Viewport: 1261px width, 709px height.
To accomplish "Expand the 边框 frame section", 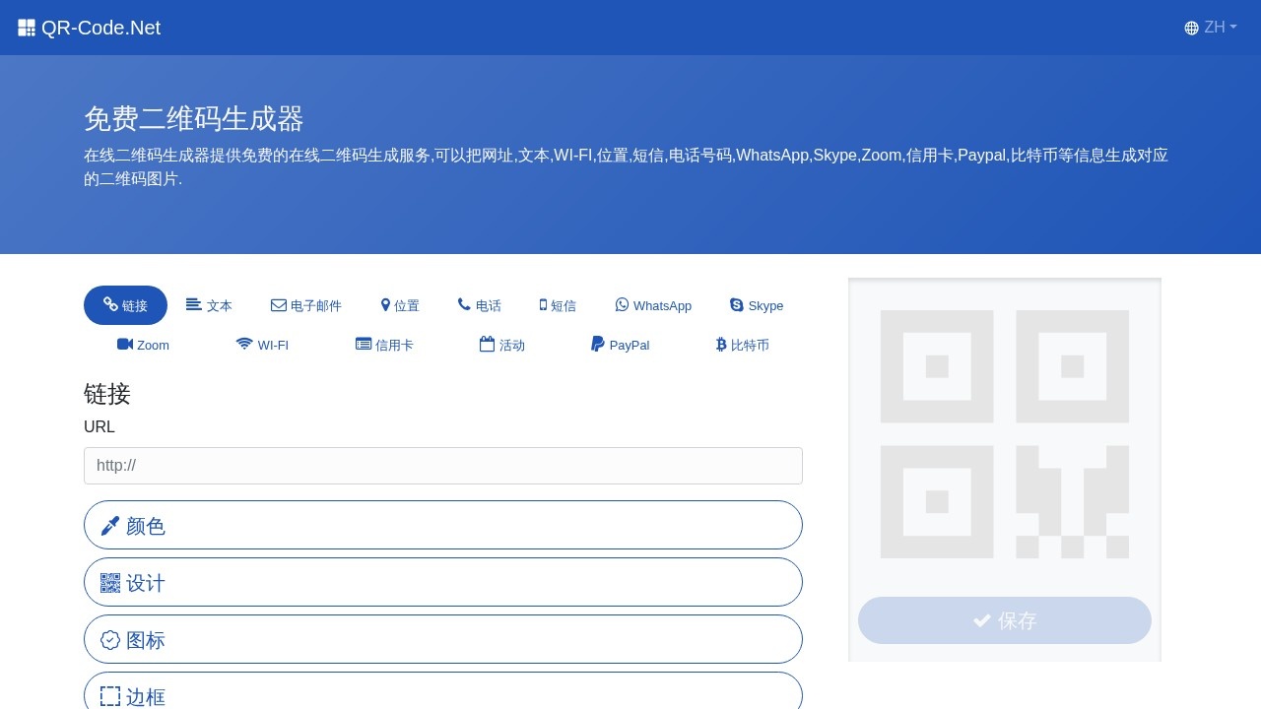I will 443,691.
